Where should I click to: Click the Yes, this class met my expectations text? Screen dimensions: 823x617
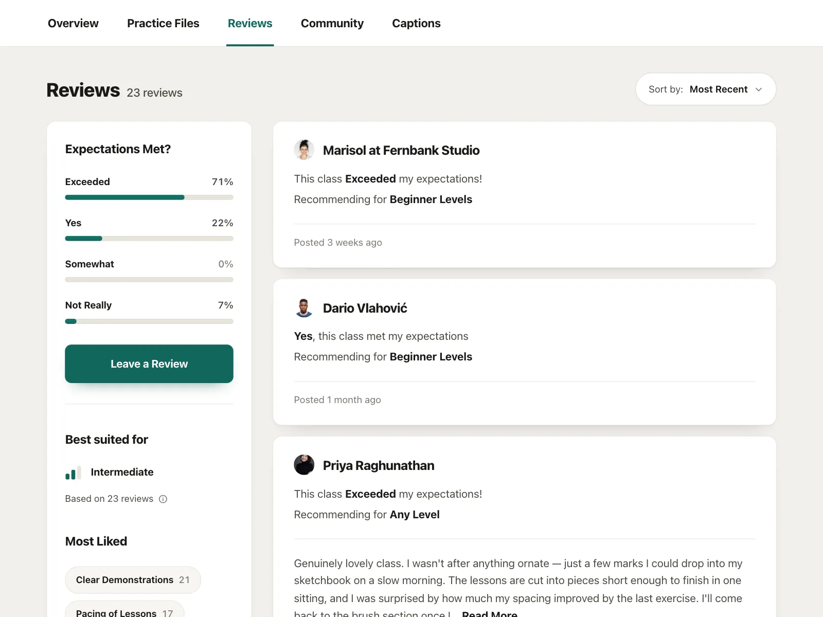click(x=381, y=336)
